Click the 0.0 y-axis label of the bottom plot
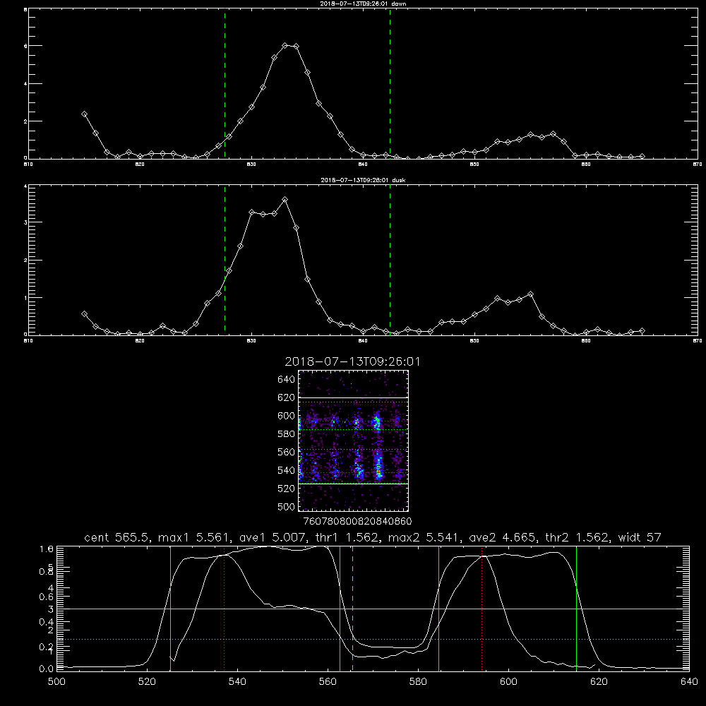Viewport: 706px width, 706px height. coord(47,669)
